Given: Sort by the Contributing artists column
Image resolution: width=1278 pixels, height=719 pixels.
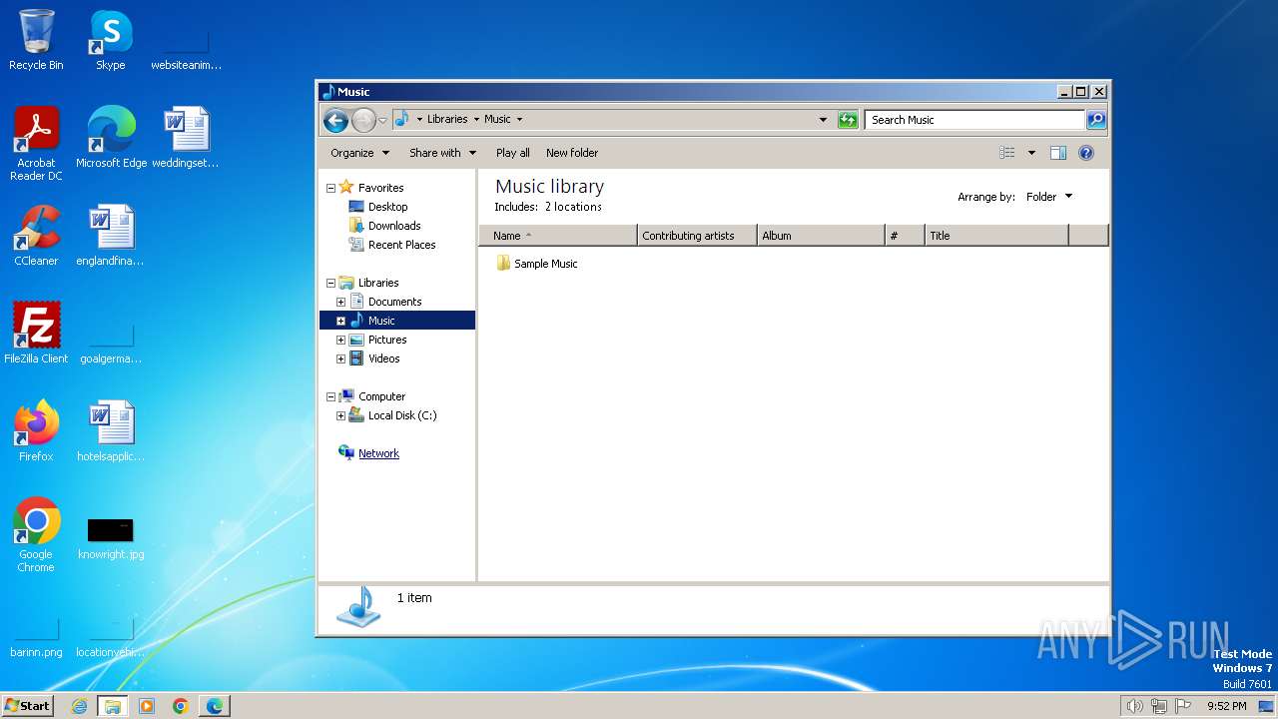Looking at the screenshot, I should point(697,236).
